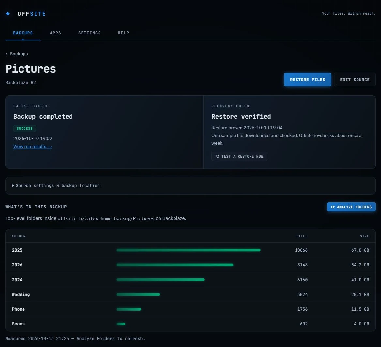This screenshot has height=347, width=381.
Task: Select the Phone folder row
Action: (190, 309)
